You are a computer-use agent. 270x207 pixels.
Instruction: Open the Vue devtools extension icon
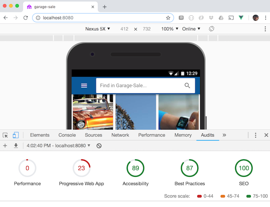pyautogui.click(x=241, y=18)
